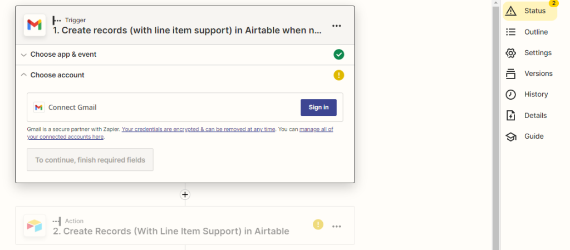
Task: Open Settings from the right sidebar
Action: pos(530,53)
